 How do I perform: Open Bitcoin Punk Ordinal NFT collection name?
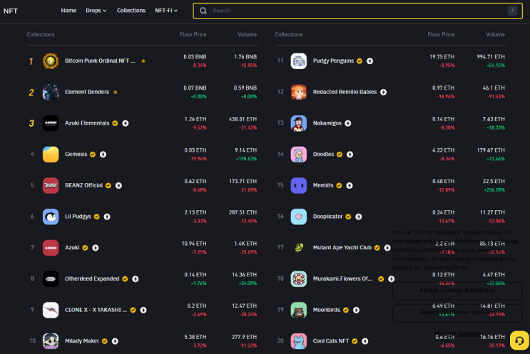tap(100, 61)
